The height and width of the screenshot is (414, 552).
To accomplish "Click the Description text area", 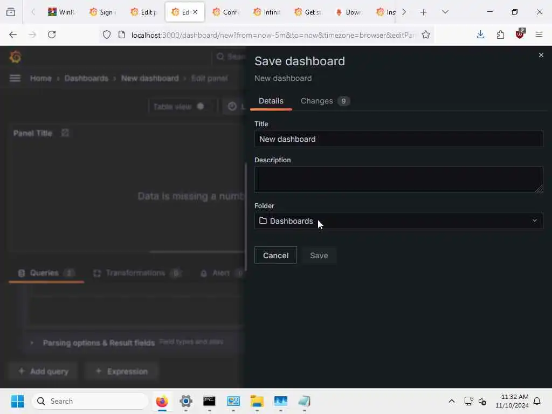I will [x=398, y=180].
